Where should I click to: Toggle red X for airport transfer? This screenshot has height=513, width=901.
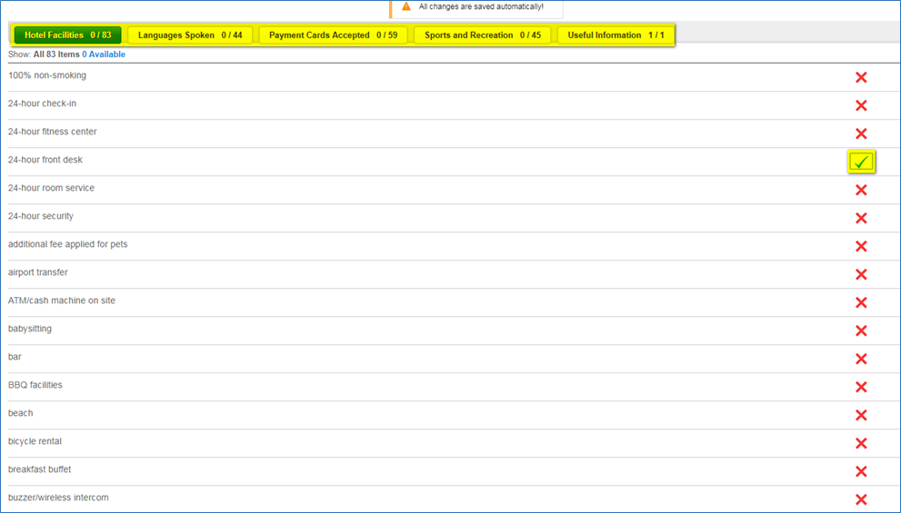pos(861,274)
